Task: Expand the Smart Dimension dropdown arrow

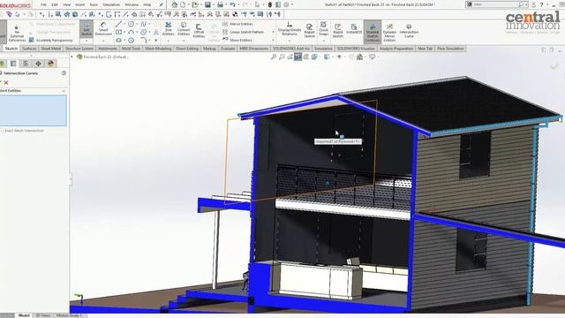Action: (103, 41)
